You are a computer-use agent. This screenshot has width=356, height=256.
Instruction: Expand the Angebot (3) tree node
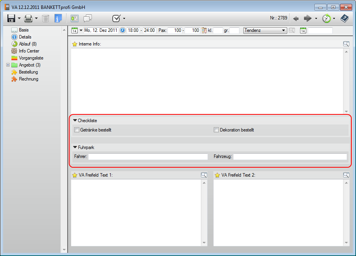(x=8, y=65)
